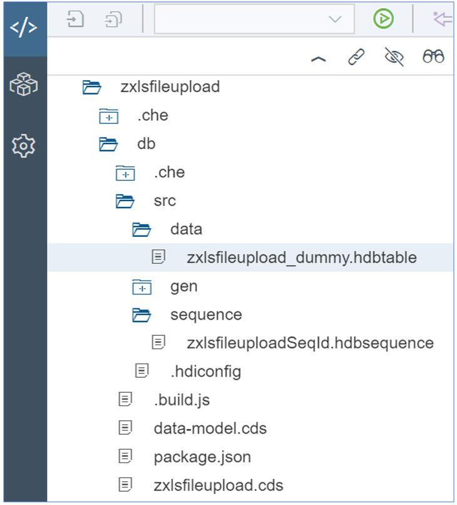Expand the top-level .che folder

tap(109, 116)
